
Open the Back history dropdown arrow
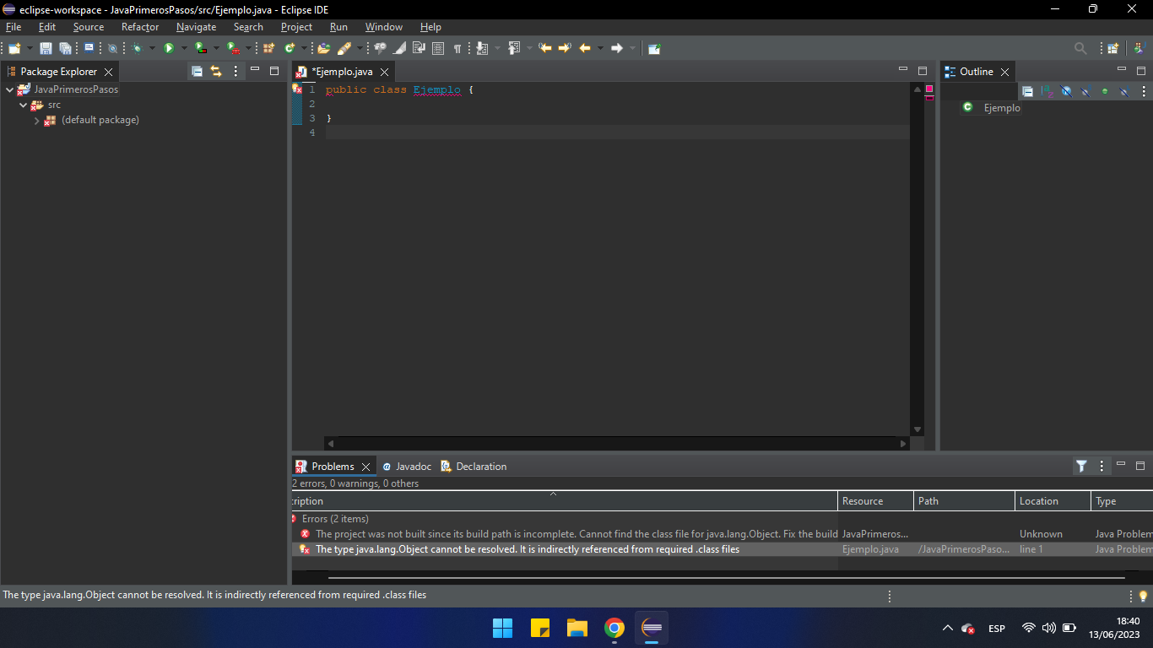600,48
